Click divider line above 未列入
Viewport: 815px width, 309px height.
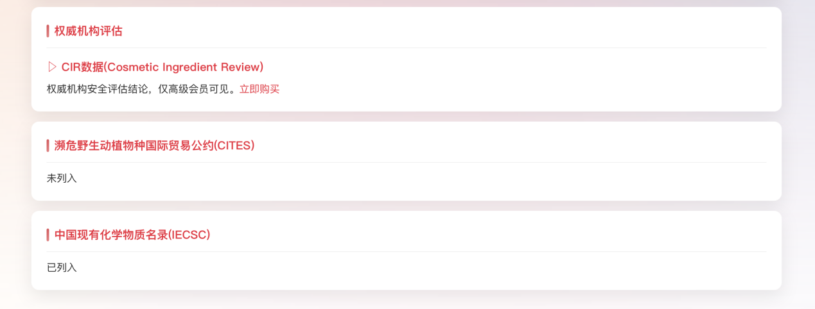click(x=406, y=163)
